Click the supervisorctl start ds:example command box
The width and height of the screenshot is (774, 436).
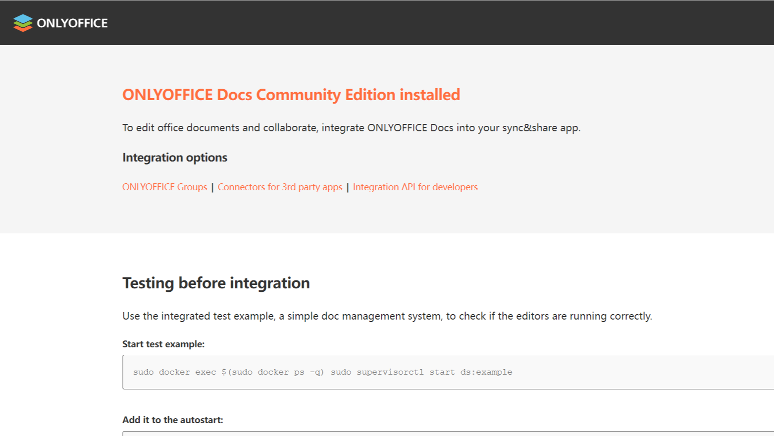coord(448,372)
